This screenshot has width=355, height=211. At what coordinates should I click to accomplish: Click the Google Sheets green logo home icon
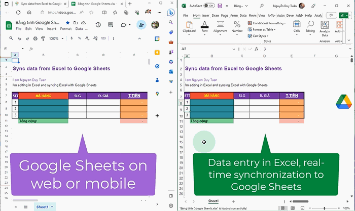click(9, 25)
